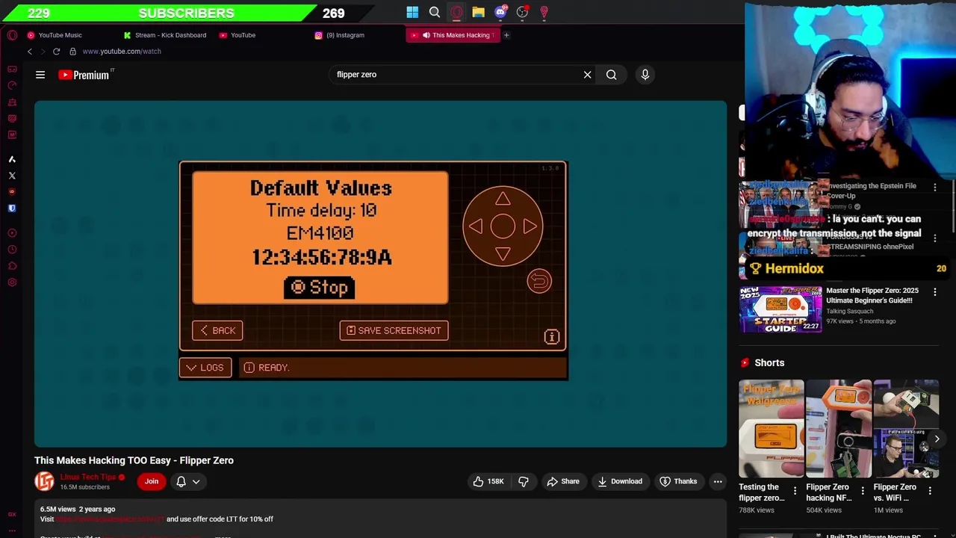Click the Thanks button
The image size is (956, 538).
click(678, 481)
